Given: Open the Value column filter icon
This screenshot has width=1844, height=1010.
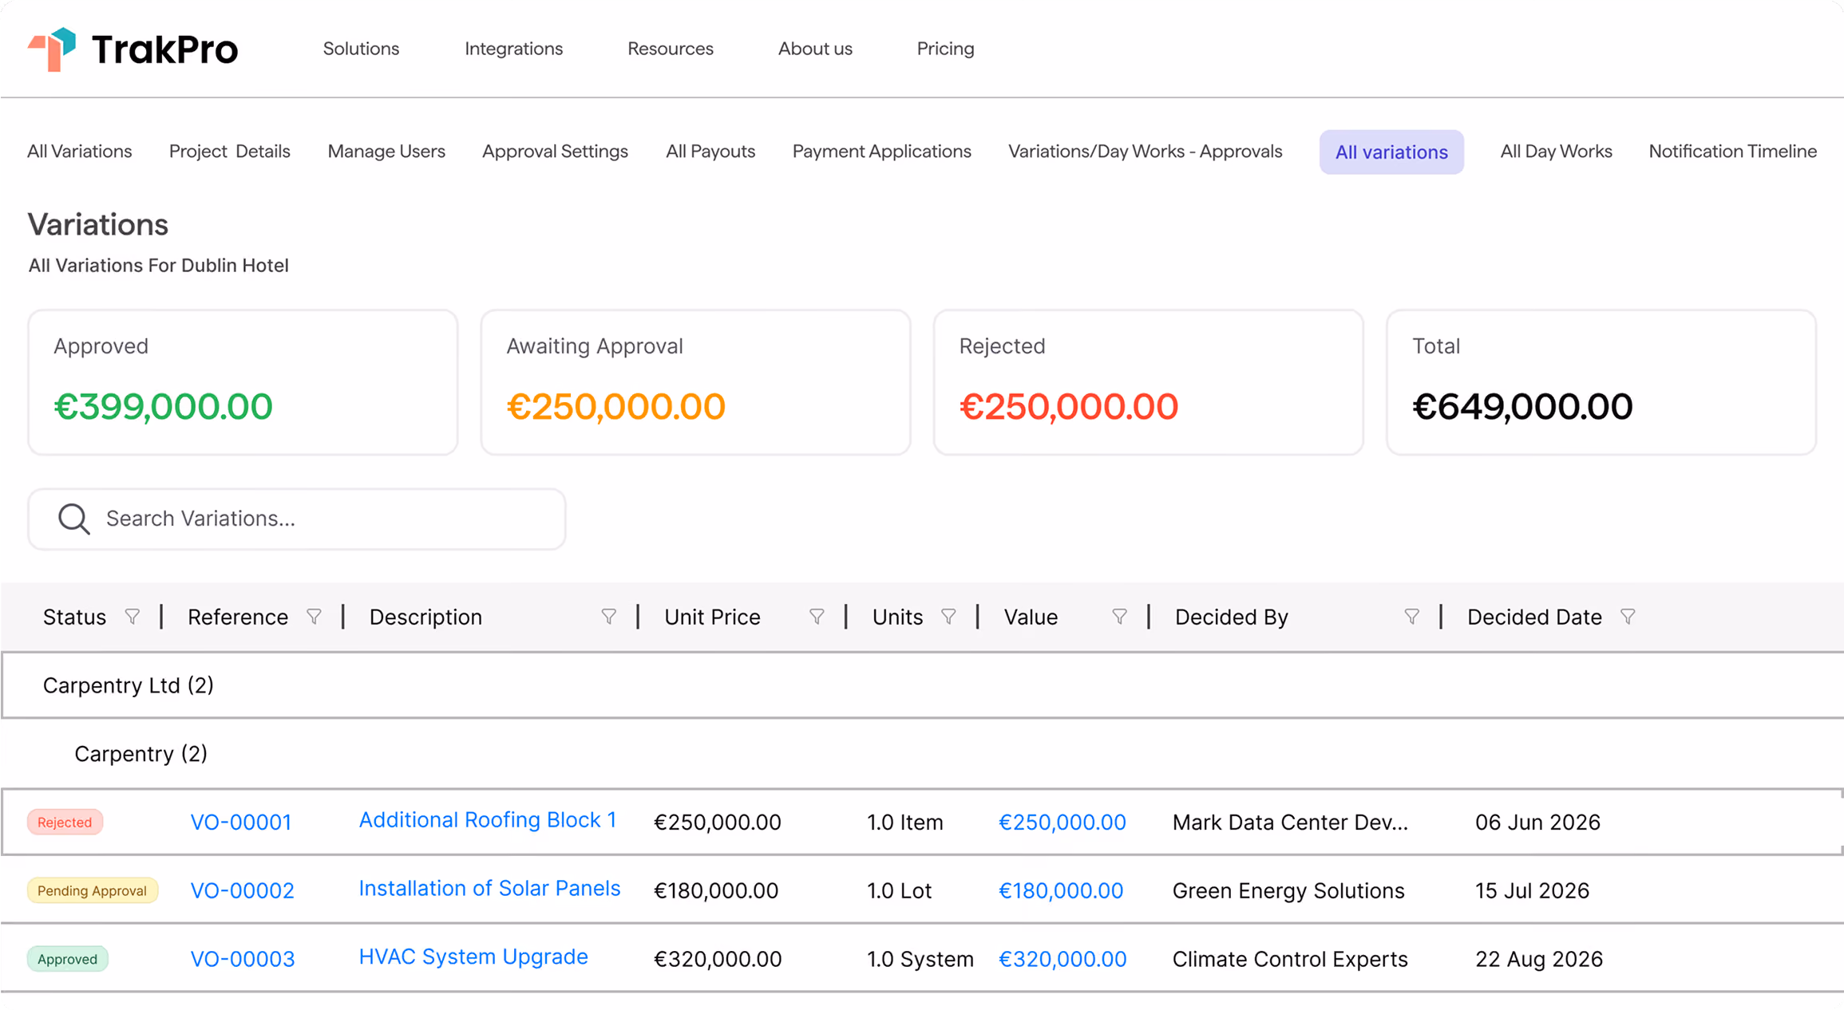Looking at the screenshot, I should (x=1119, y=617).
